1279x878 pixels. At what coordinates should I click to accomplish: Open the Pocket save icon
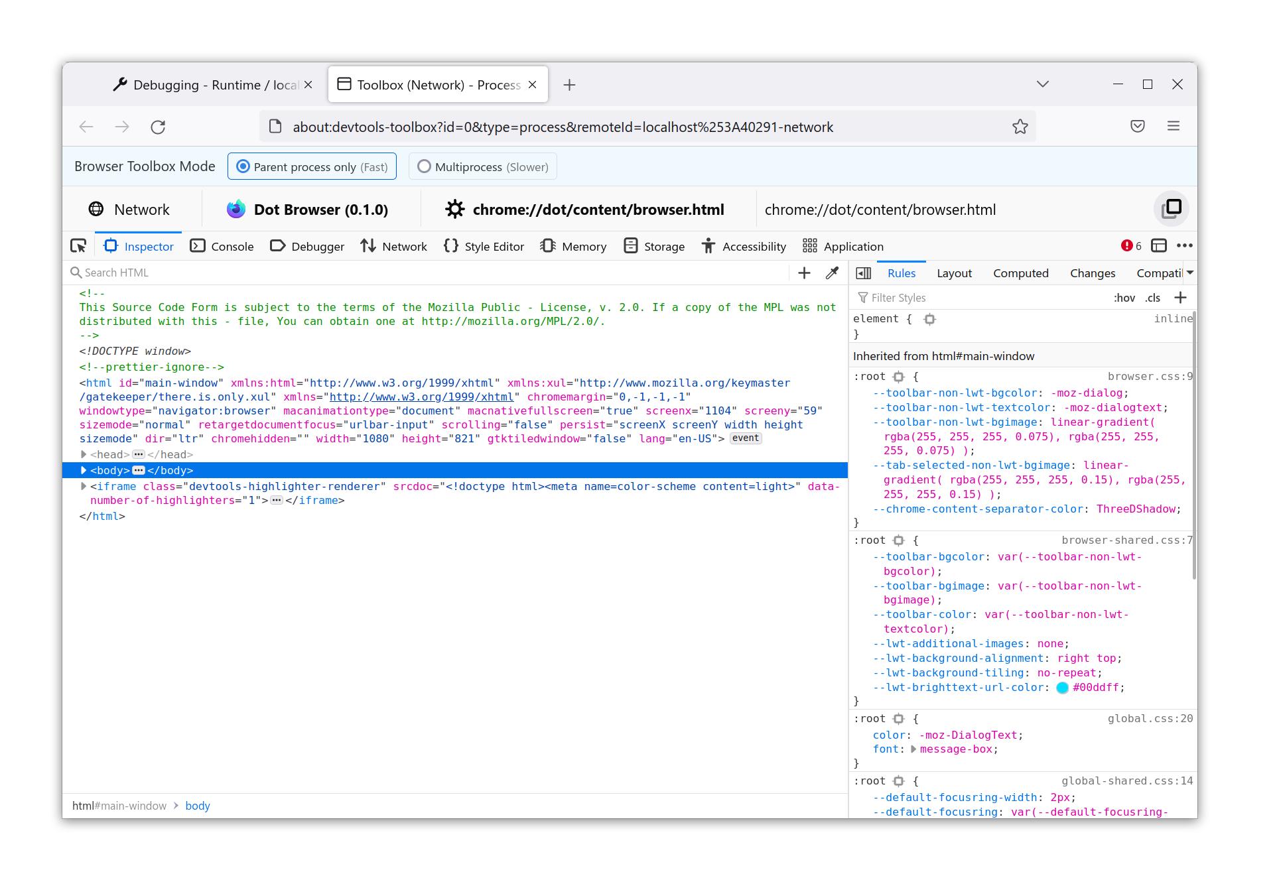[1138, 126]
